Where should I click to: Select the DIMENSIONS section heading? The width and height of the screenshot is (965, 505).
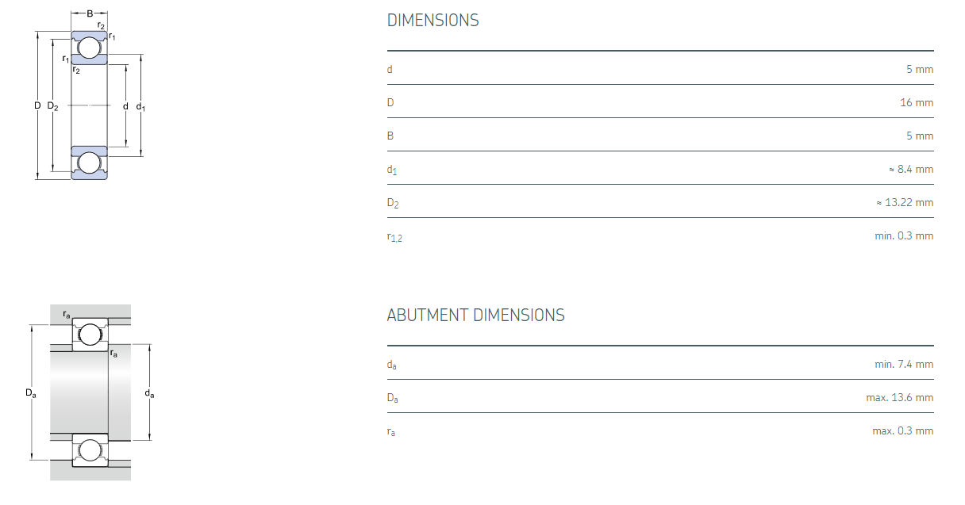coord(433,21)
